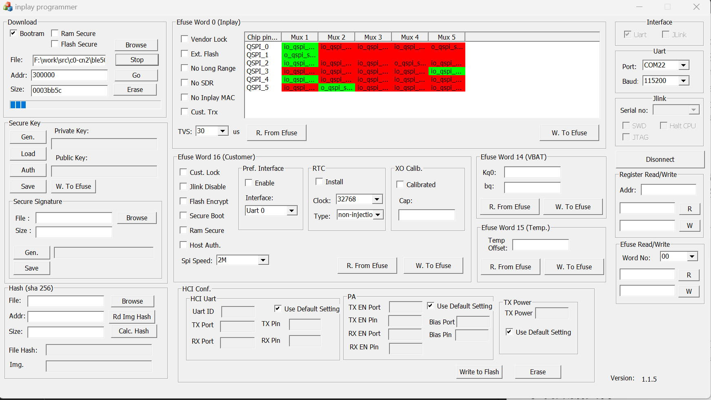Click Secure Key Gen. button
The height and width of the screenshot is (400, 711).
[x=28, y=137]
